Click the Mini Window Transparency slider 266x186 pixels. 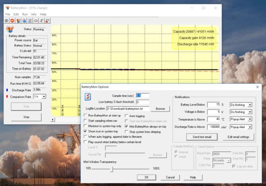pos(112,168)
